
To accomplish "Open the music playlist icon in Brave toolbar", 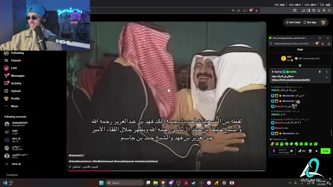I will [303, 10].
